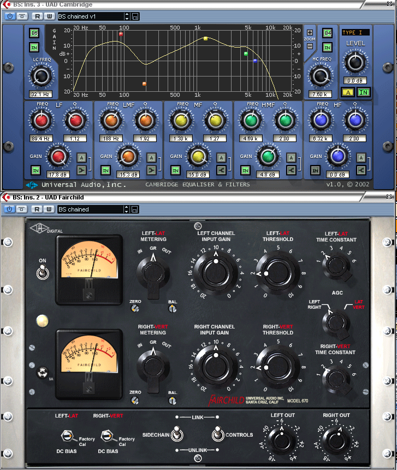Click left channel BAL trim screw

(173, 308)
